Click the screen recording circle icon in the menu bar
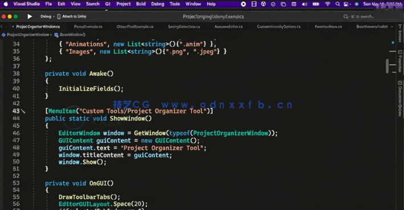The height and width of the screenshot is (210, 404). (x=243, y=4)
